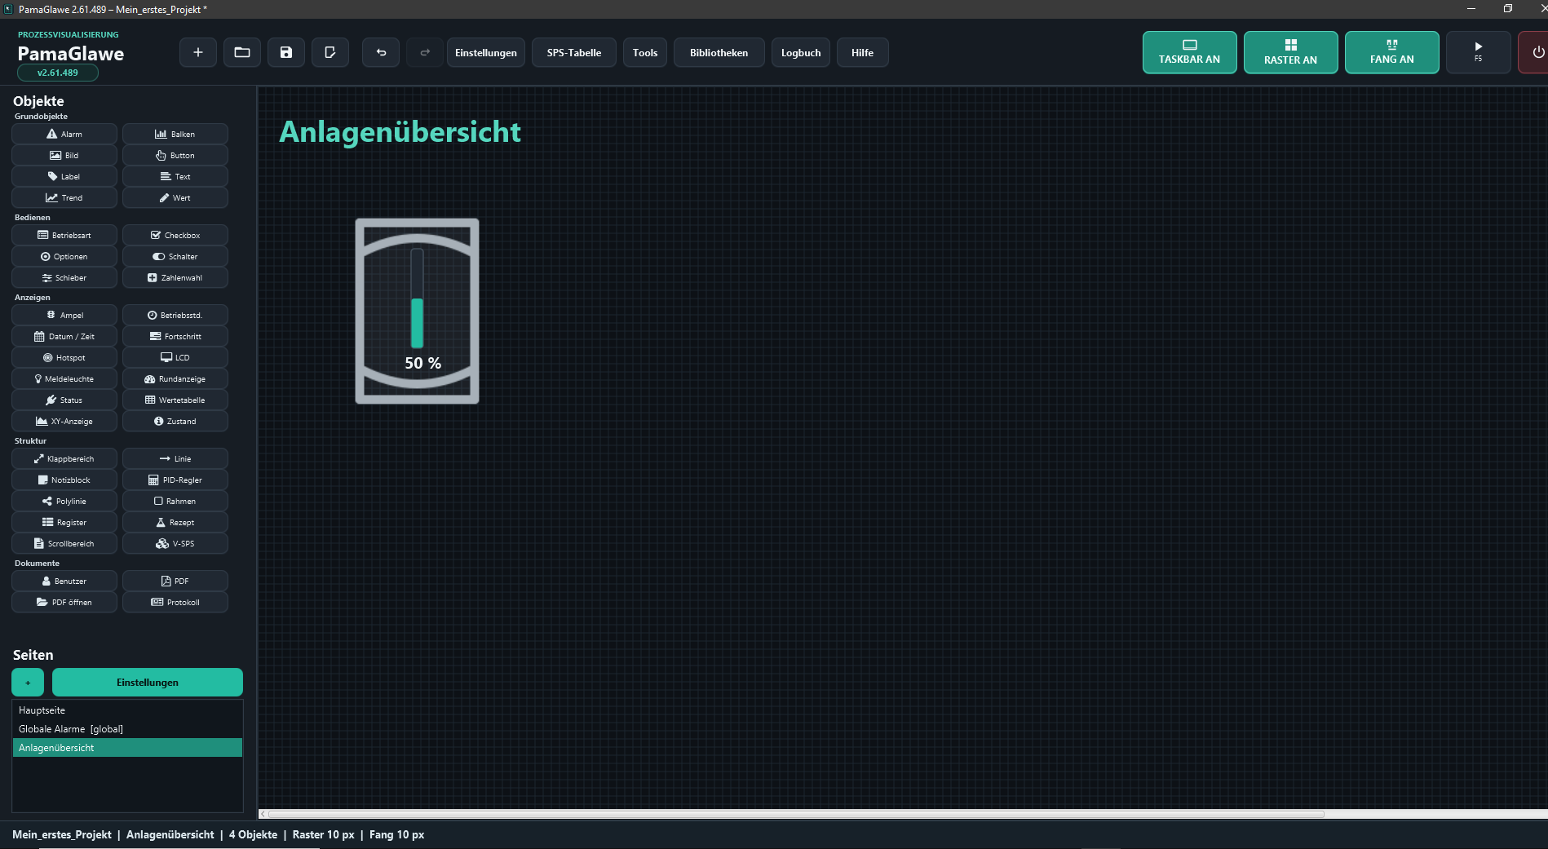
Task: Save project with floppy disk icon
Action: pyautogui.click(x=286, y=52)
